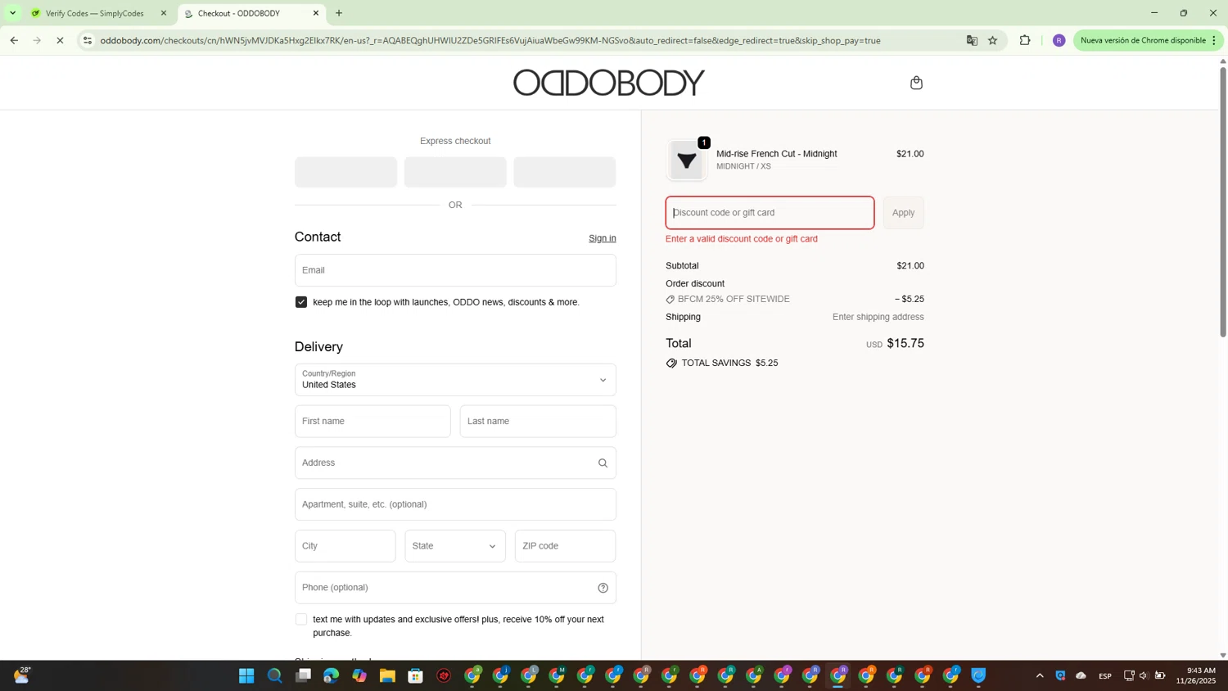Screen dimensions: 1228x691
Task: Click the Phone (optional) field
Action: click(x=455, y=588)
